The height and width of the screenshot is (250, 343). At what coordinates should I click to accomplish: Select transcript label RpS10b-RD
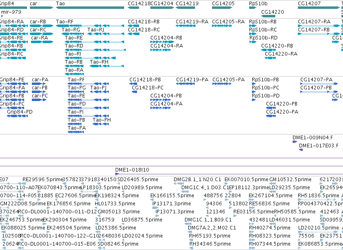click(x=263, y=37)
